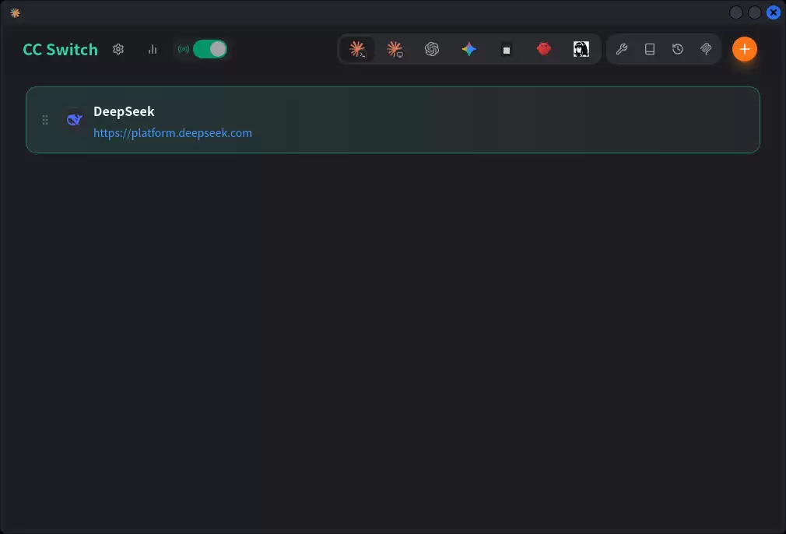Open the platform.deepseek.com link
This screenshot has height=534, width=786.
coord(173,133)
